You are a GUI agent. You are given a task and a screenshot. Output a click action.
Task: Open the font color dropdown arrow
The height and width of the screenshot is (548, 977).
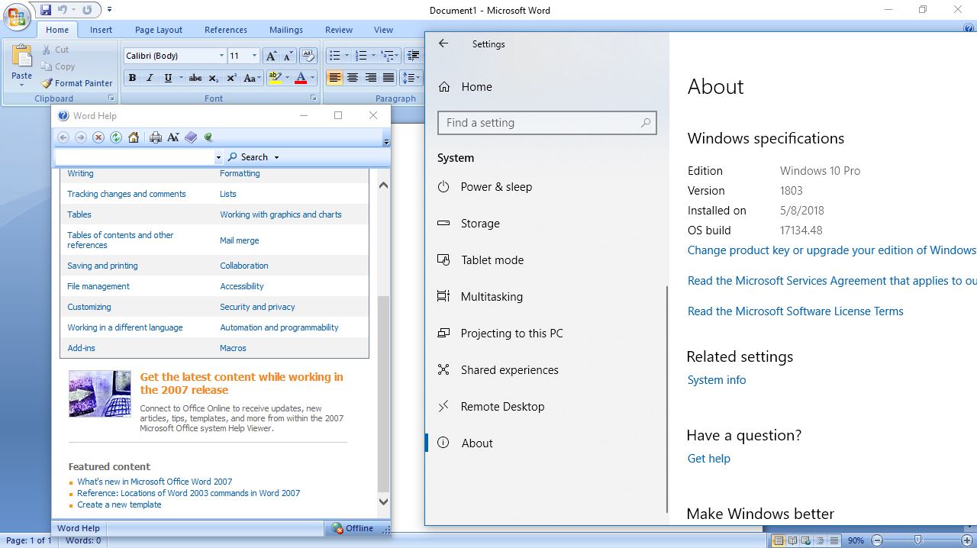tap(314, 78)
